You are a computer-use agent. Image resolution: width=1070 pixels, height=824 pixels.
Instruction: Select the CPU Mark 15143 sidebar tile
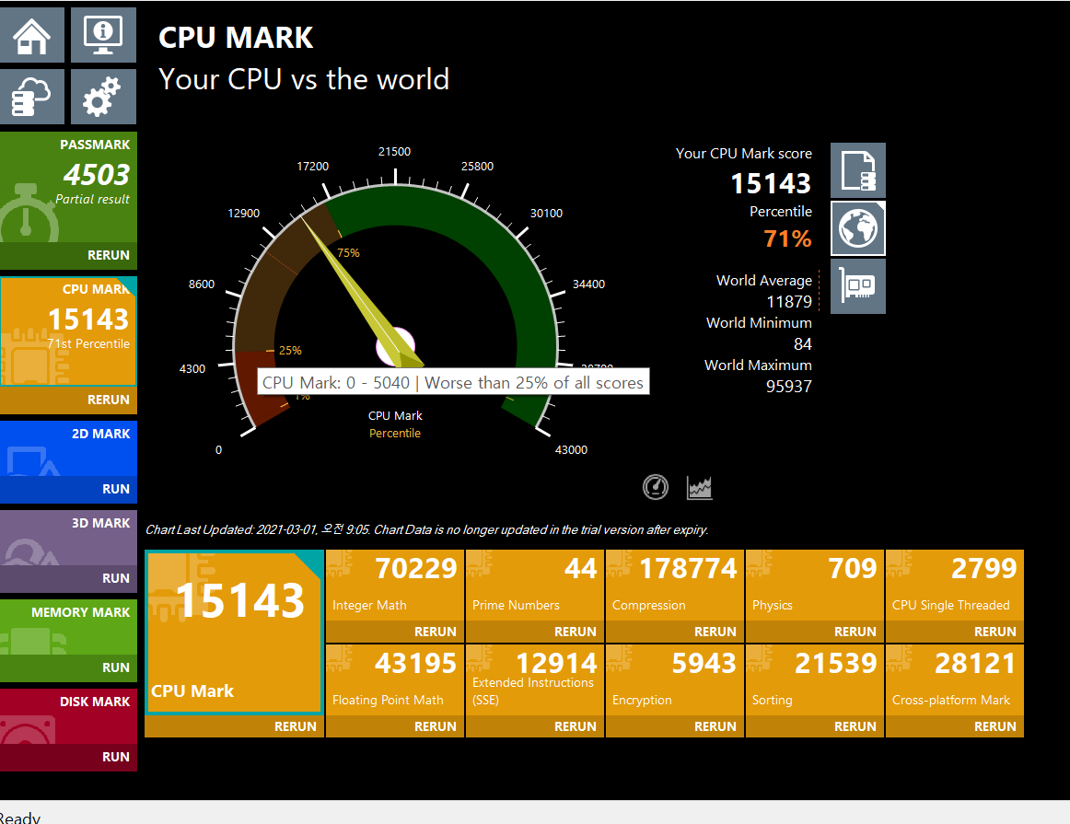68,331
